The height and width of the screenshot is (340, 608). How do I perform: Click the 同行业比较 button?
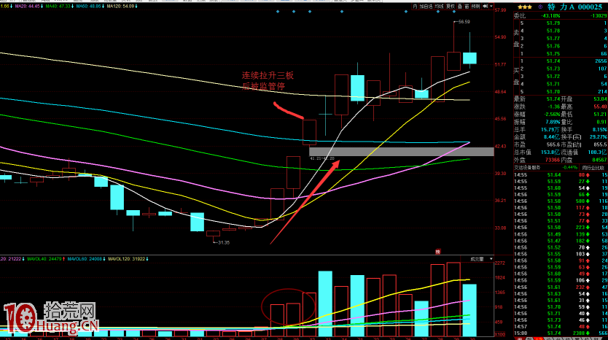tap(593, 168)
